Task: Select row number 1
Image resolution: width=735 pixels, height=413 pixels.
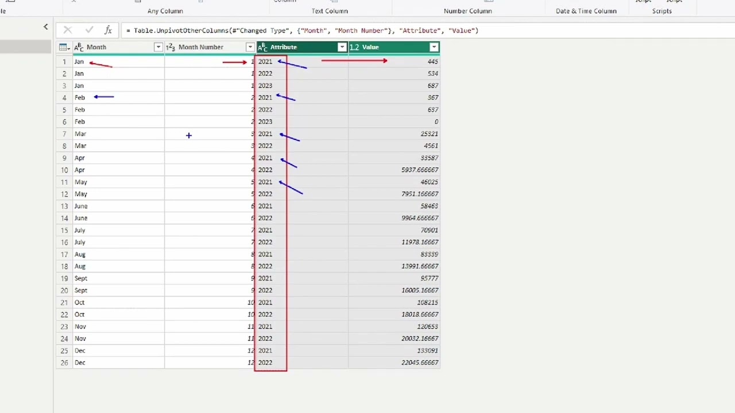Action: coord(64,61)
